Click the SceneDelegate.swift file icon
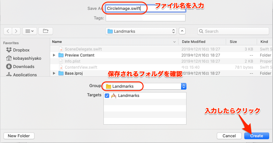Screen dimensions: 273x143 point(61,49)
